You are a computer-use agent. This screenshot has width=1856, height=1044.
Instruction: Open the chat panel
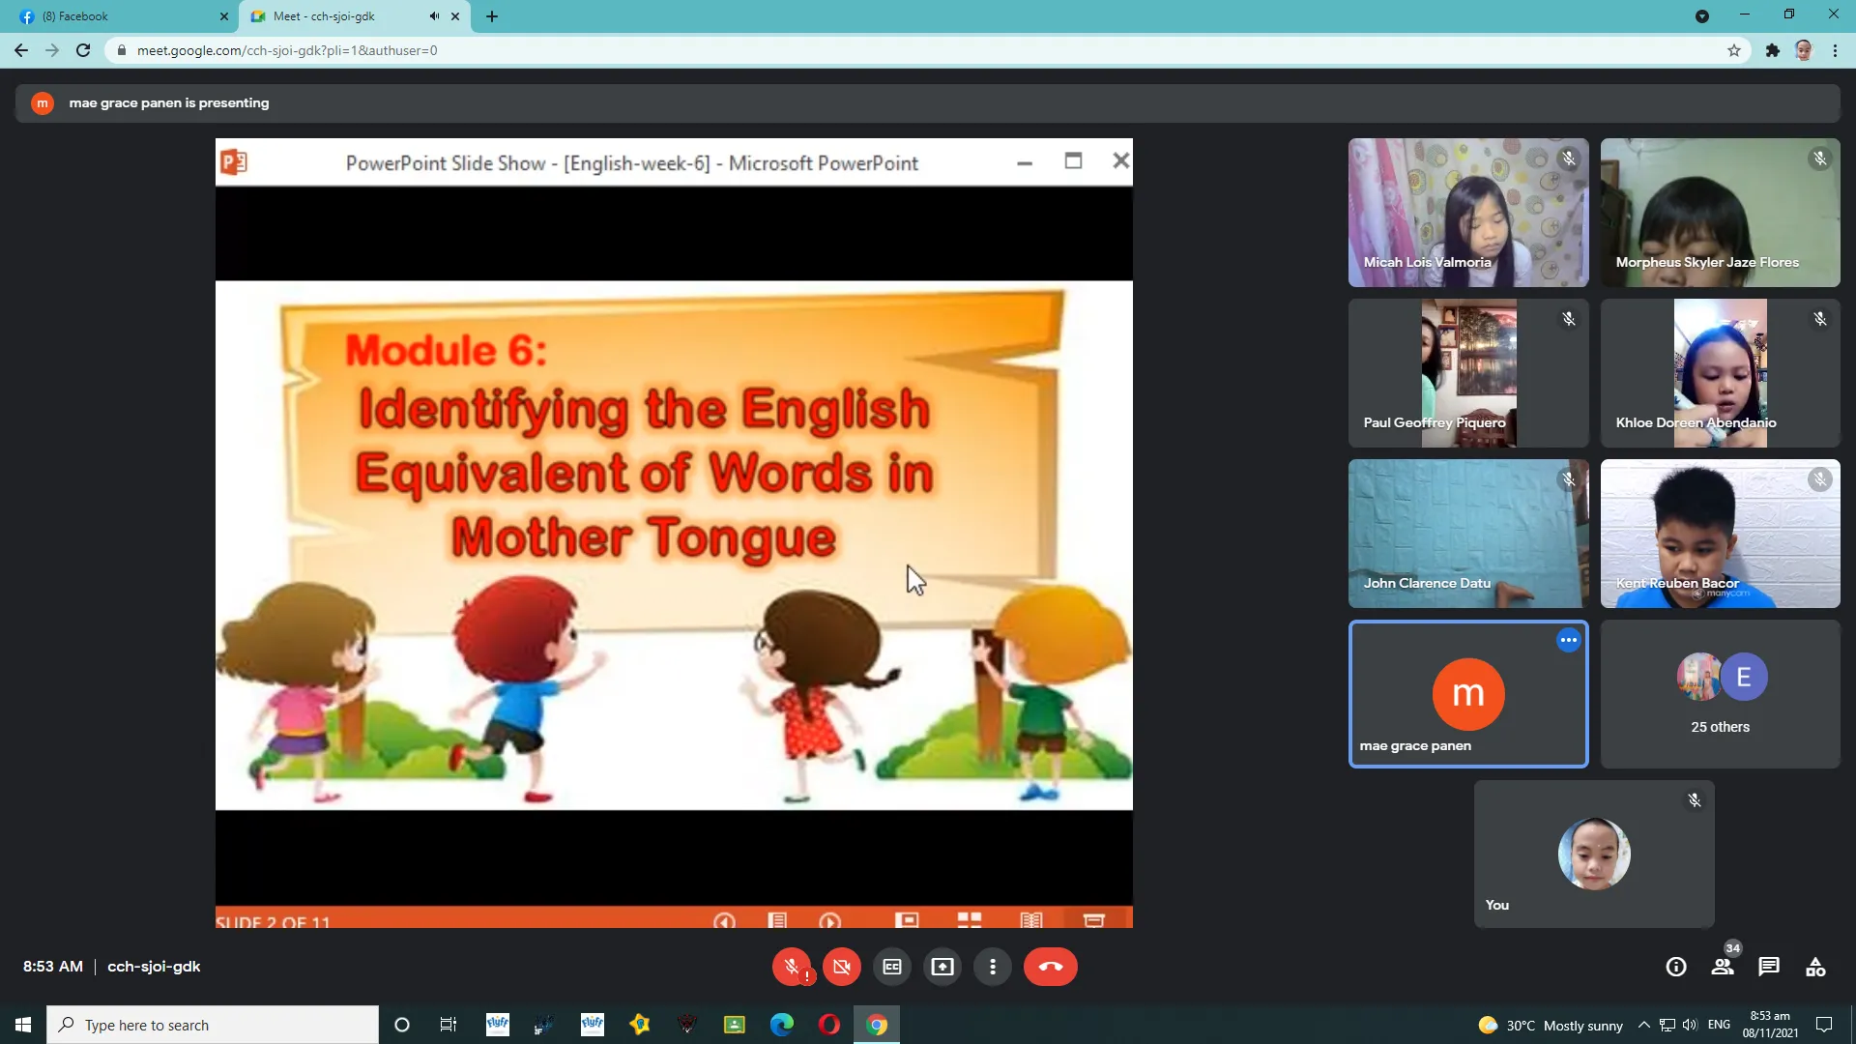coord(1769,967)
